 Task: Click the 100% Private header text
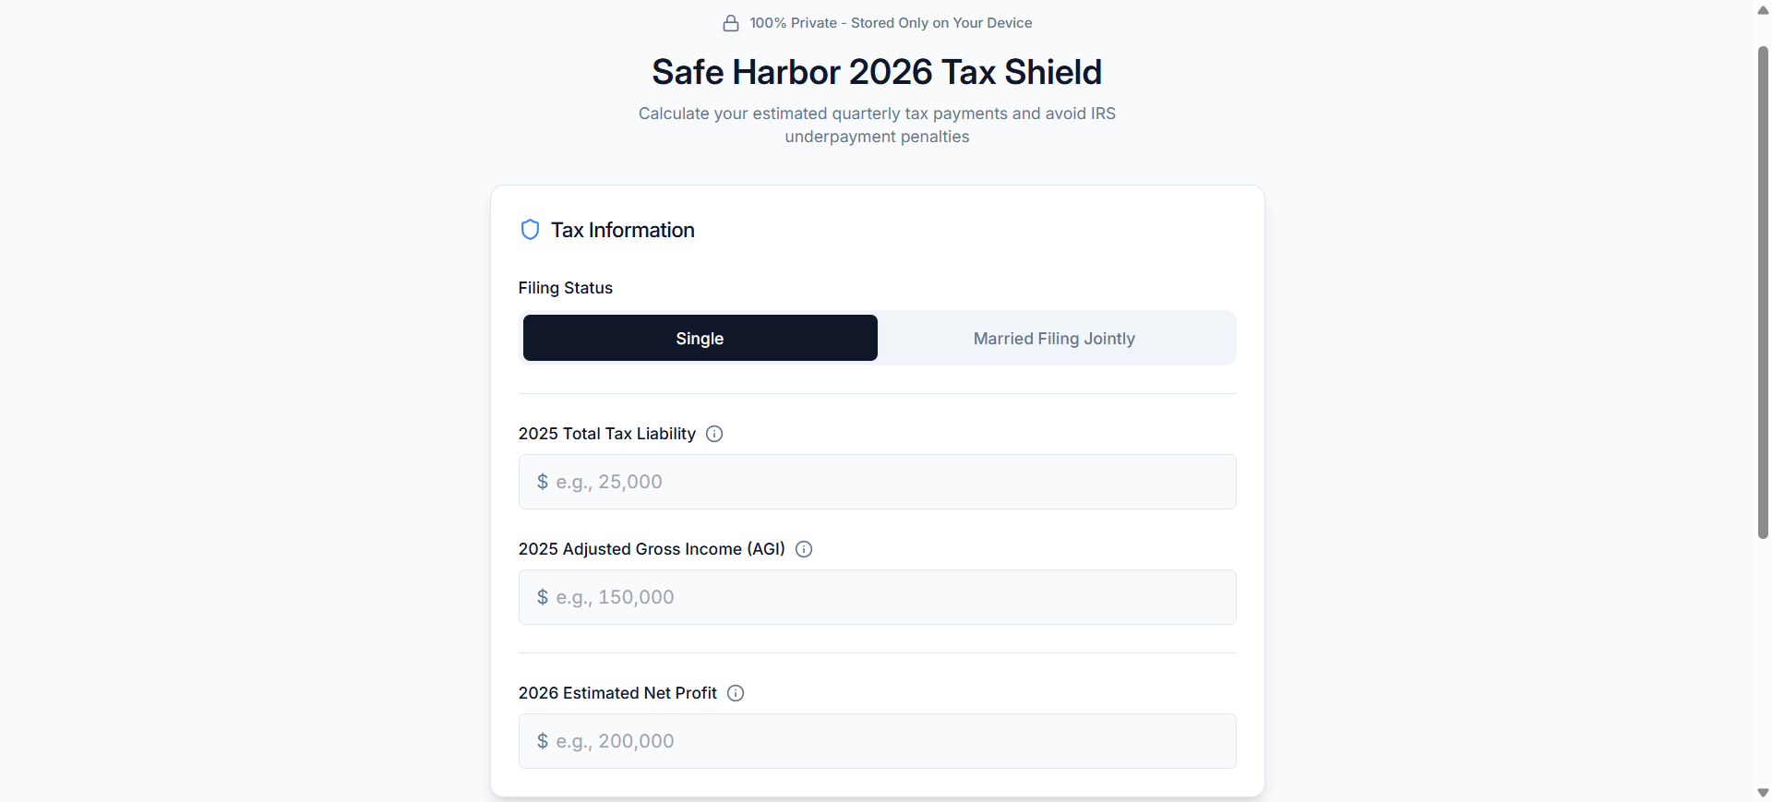[891, 22]
